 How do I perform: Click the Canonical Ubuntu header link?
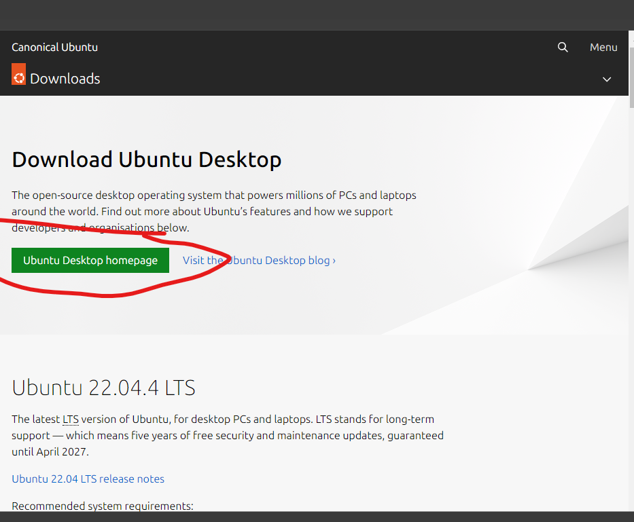(54, 48)
